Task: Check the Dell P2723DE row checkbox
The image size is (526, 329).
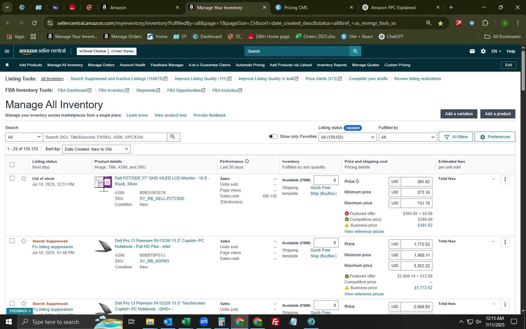Action: 12,178
